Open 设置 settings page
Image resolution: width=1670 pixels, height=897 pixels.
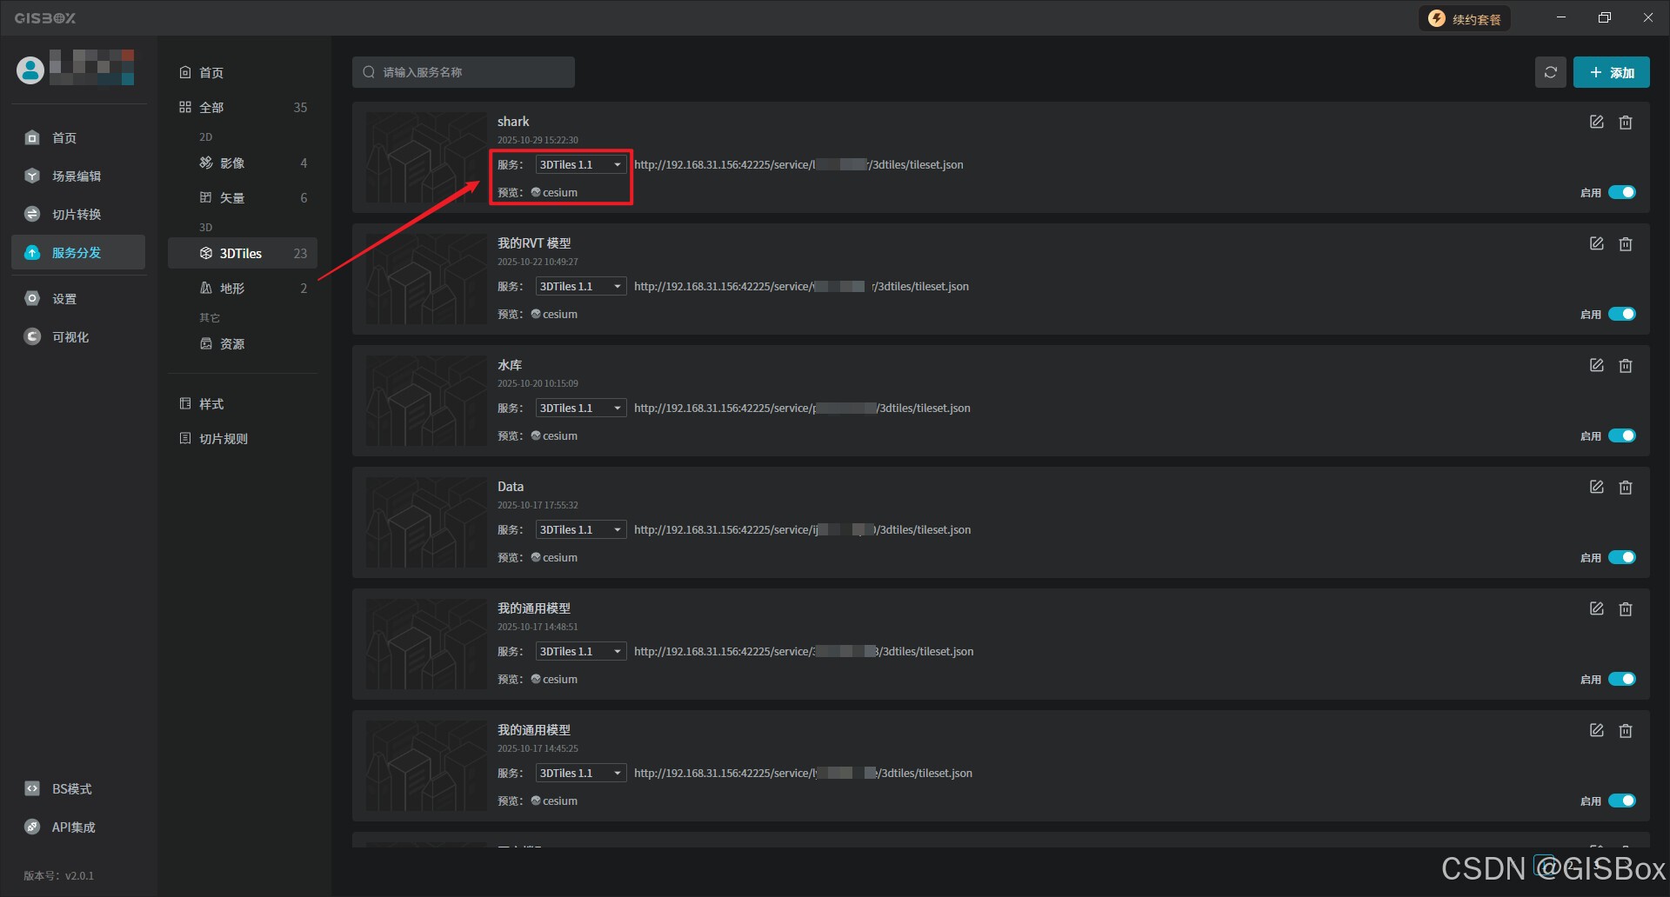click(x=78, y=298)
